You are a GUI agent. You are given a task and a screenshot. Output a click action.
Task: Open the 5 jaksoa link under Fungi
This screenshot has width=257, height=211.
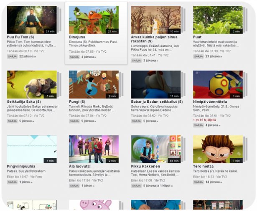[x=89, y=121]
